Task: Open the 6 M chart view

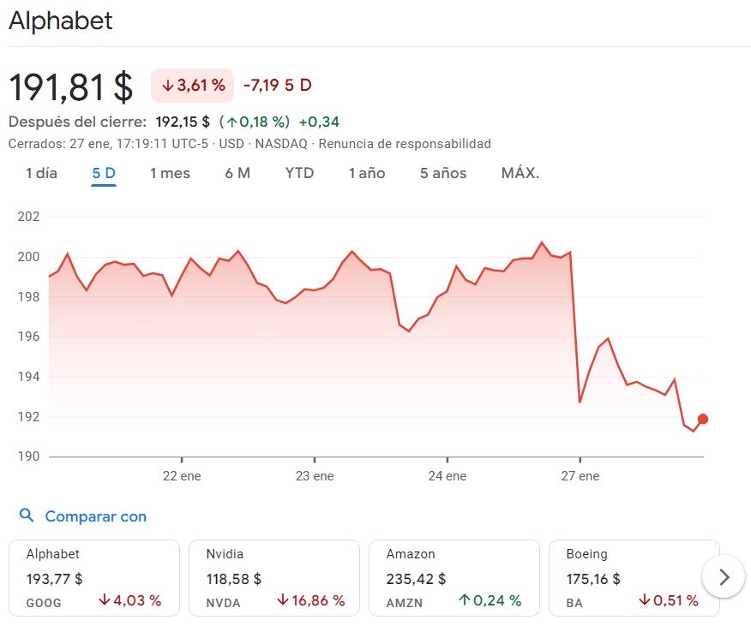Action: pos(237,173)
